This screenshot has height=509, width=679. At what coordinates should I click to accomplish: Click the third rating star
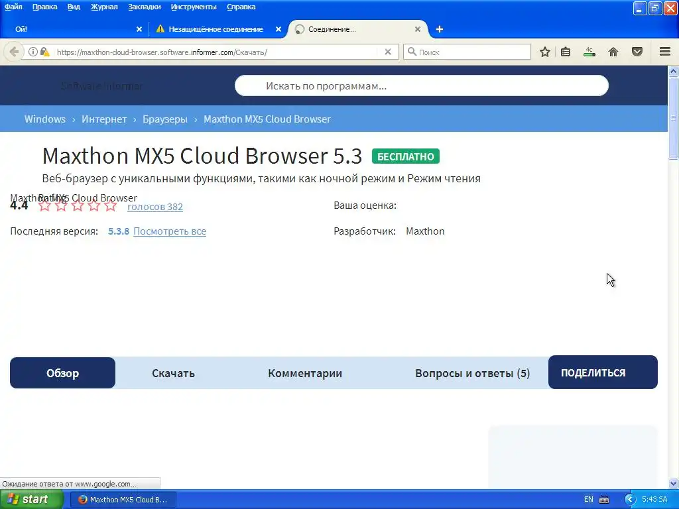tap(78, 205)
